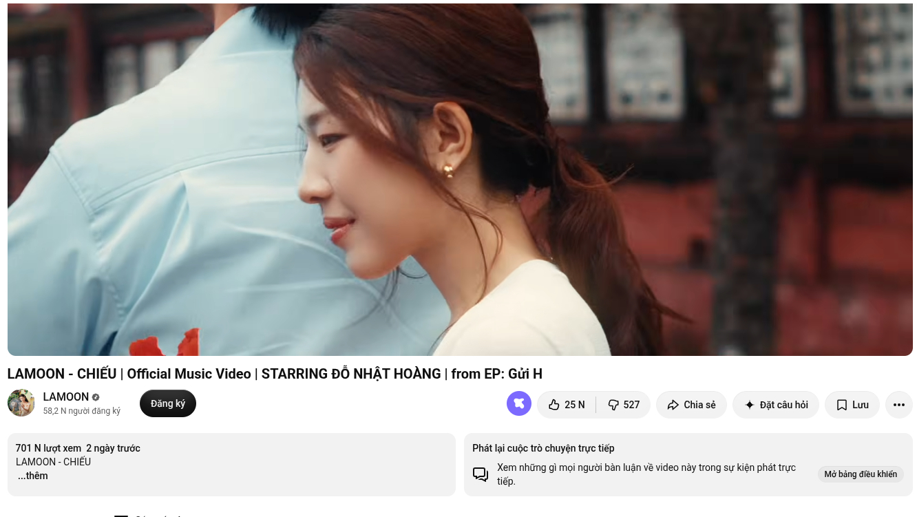Like the video showing 25 N

tap(567, 405)
